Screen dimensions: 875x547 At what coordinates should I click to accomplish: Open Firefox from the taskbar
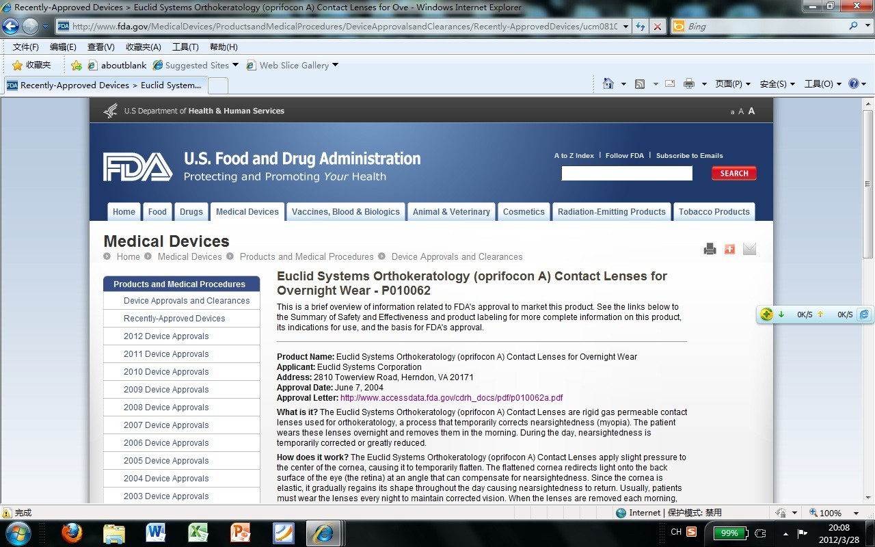(x=72, y=533)
